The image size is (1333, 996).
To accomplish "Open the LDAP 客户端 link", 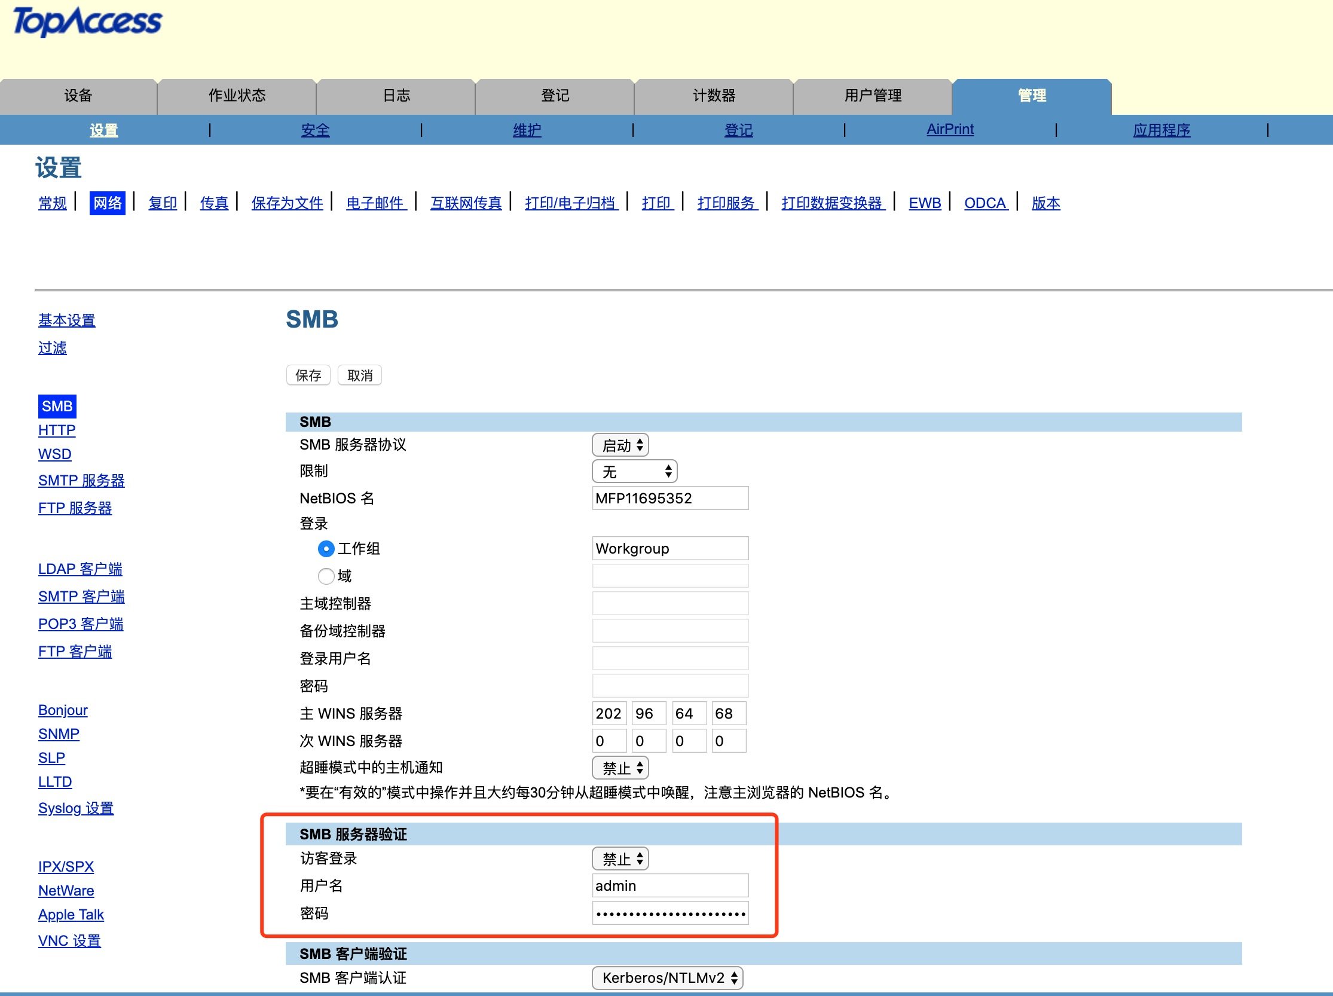I will [80, 569].
